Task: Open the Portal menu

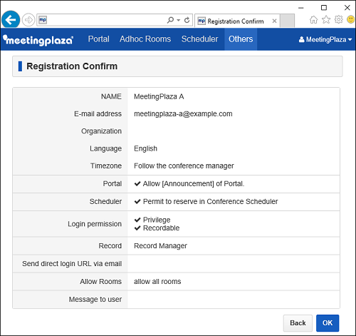Action: pos(99,39)
